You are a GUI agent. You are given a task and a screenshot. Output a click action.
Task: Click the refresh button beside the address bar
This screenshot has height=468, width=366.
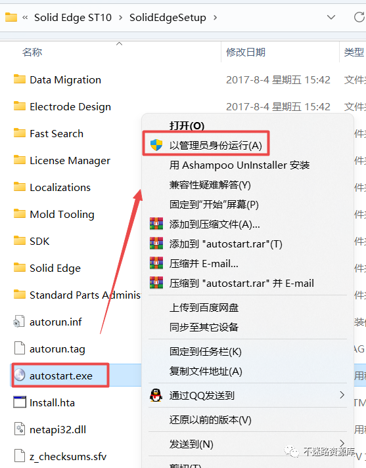(359, 17)
